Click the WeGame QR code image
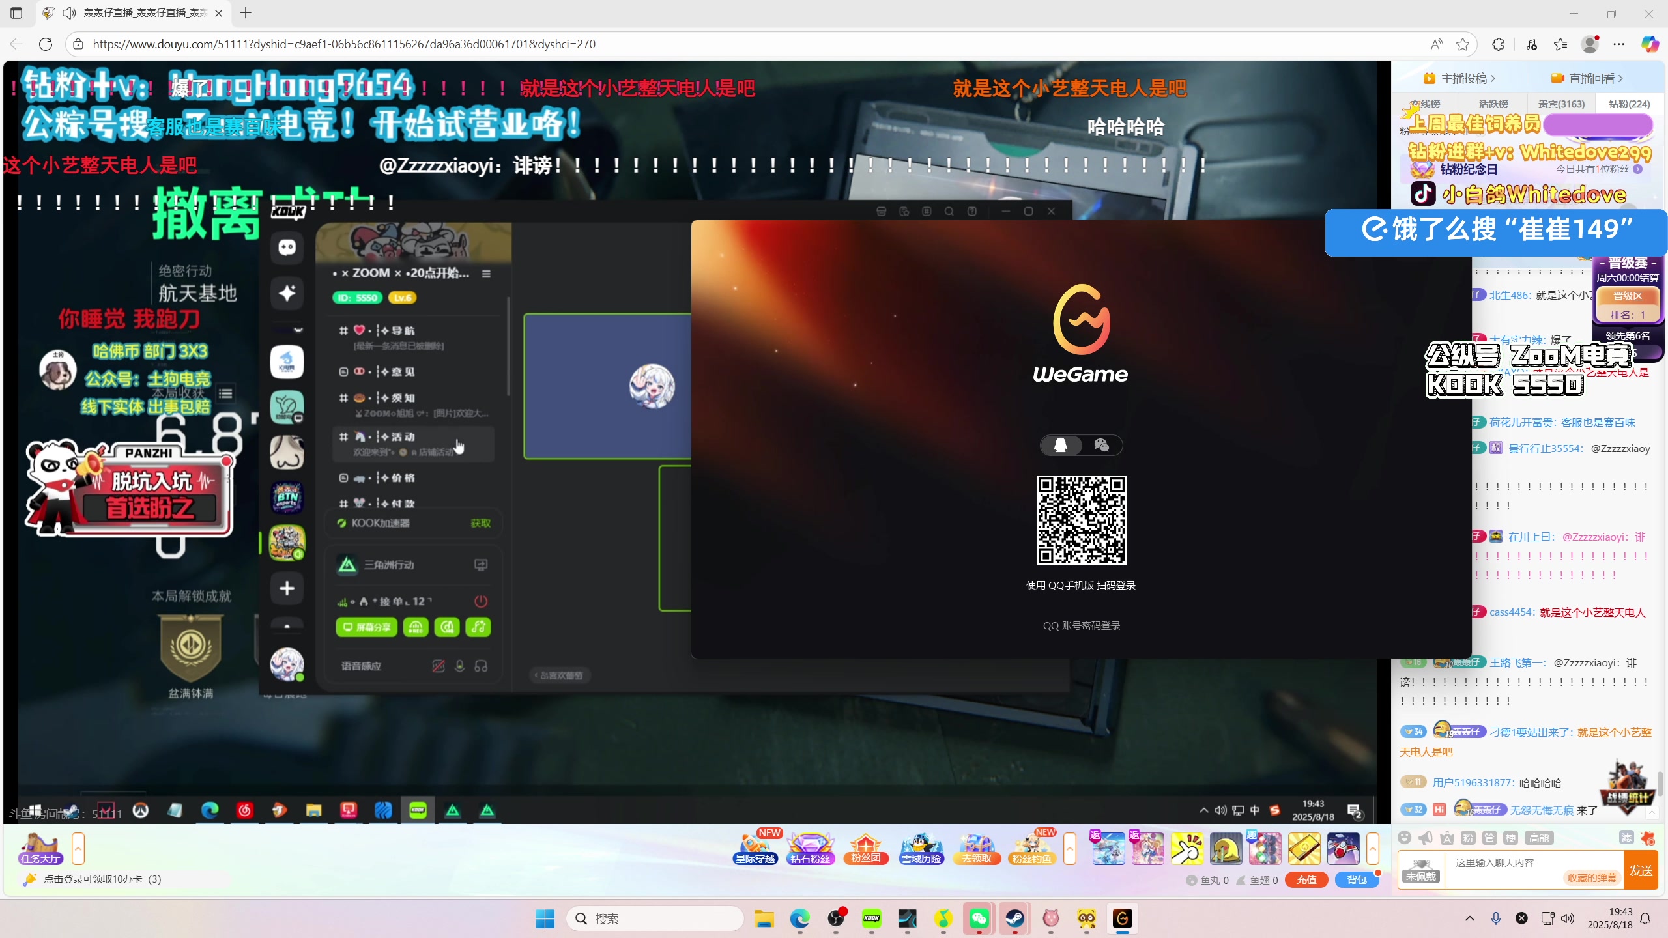This screenshot has width=1668, height=938. (x=1082, y=520)
